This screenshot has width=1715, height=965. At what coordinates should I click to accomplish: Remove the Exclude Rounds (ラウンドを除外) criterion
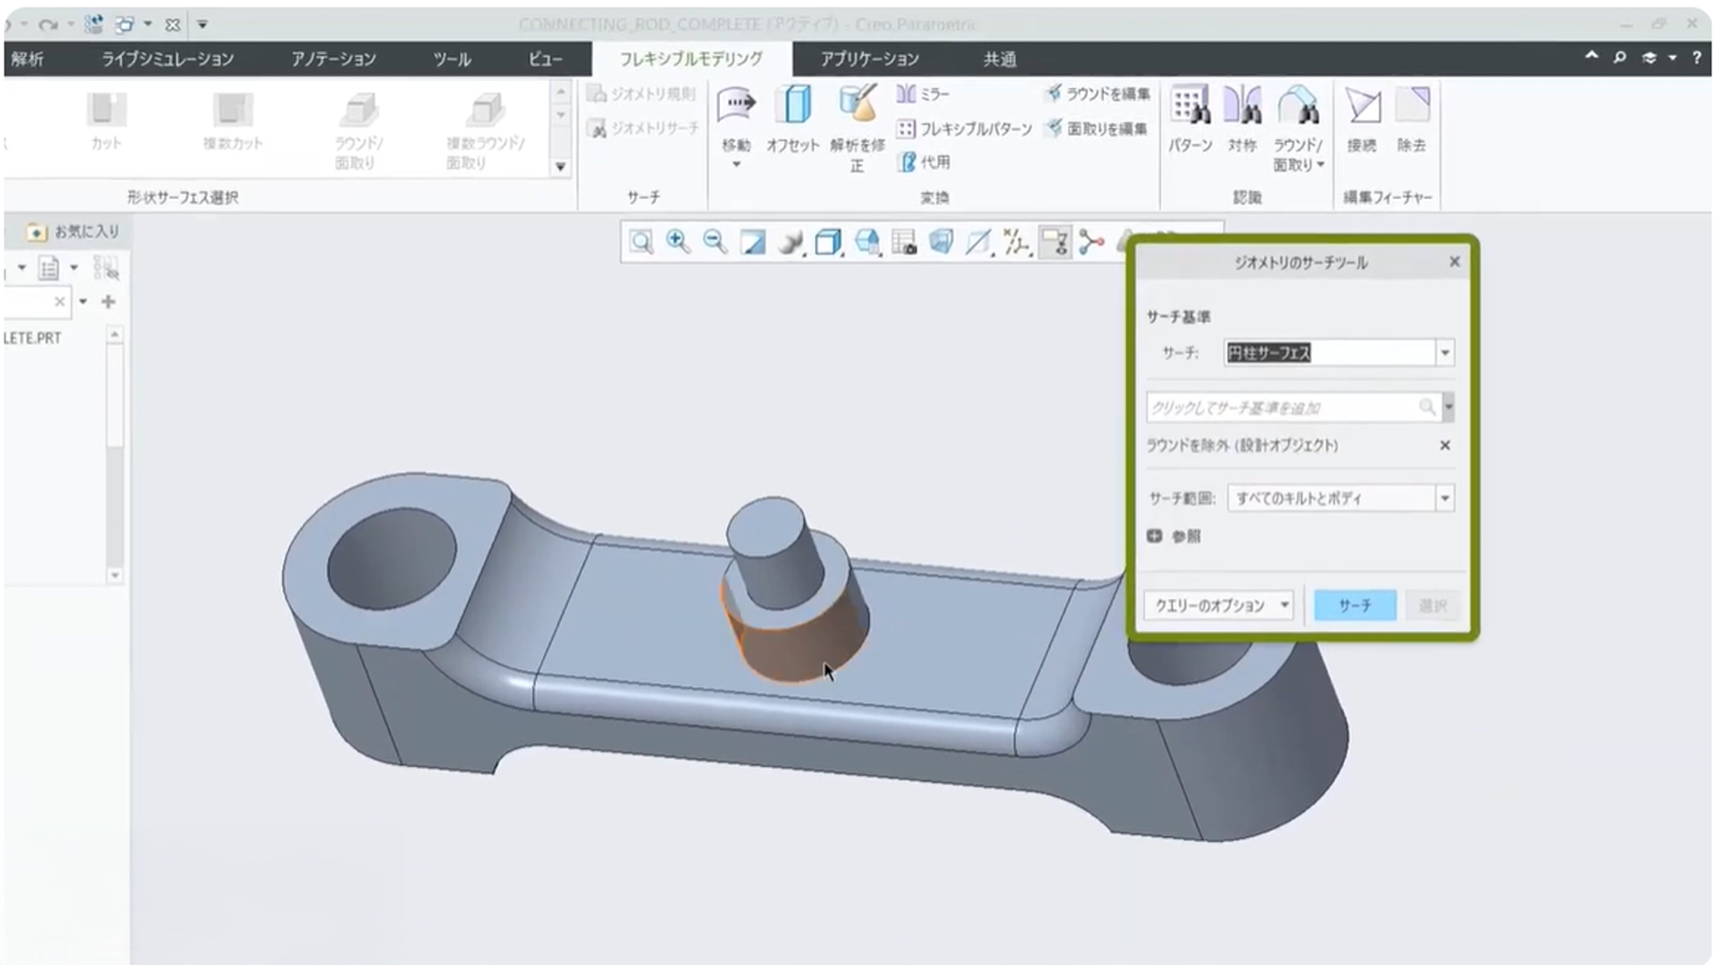click(x=1444, y=445)
